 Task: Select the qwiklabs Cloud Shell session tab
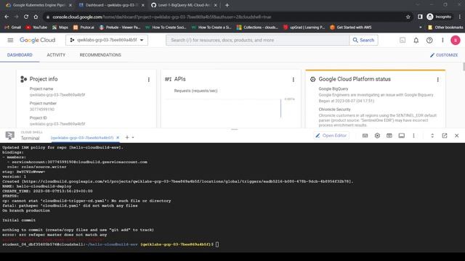pos(82,138)
